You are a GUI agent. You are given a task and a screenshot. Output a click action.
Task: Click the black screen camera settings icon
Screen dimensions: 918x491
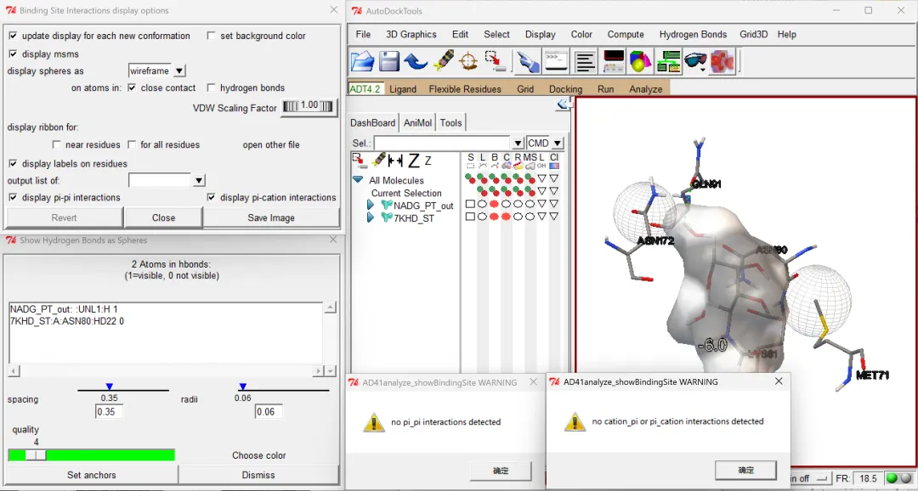[613, 61]
